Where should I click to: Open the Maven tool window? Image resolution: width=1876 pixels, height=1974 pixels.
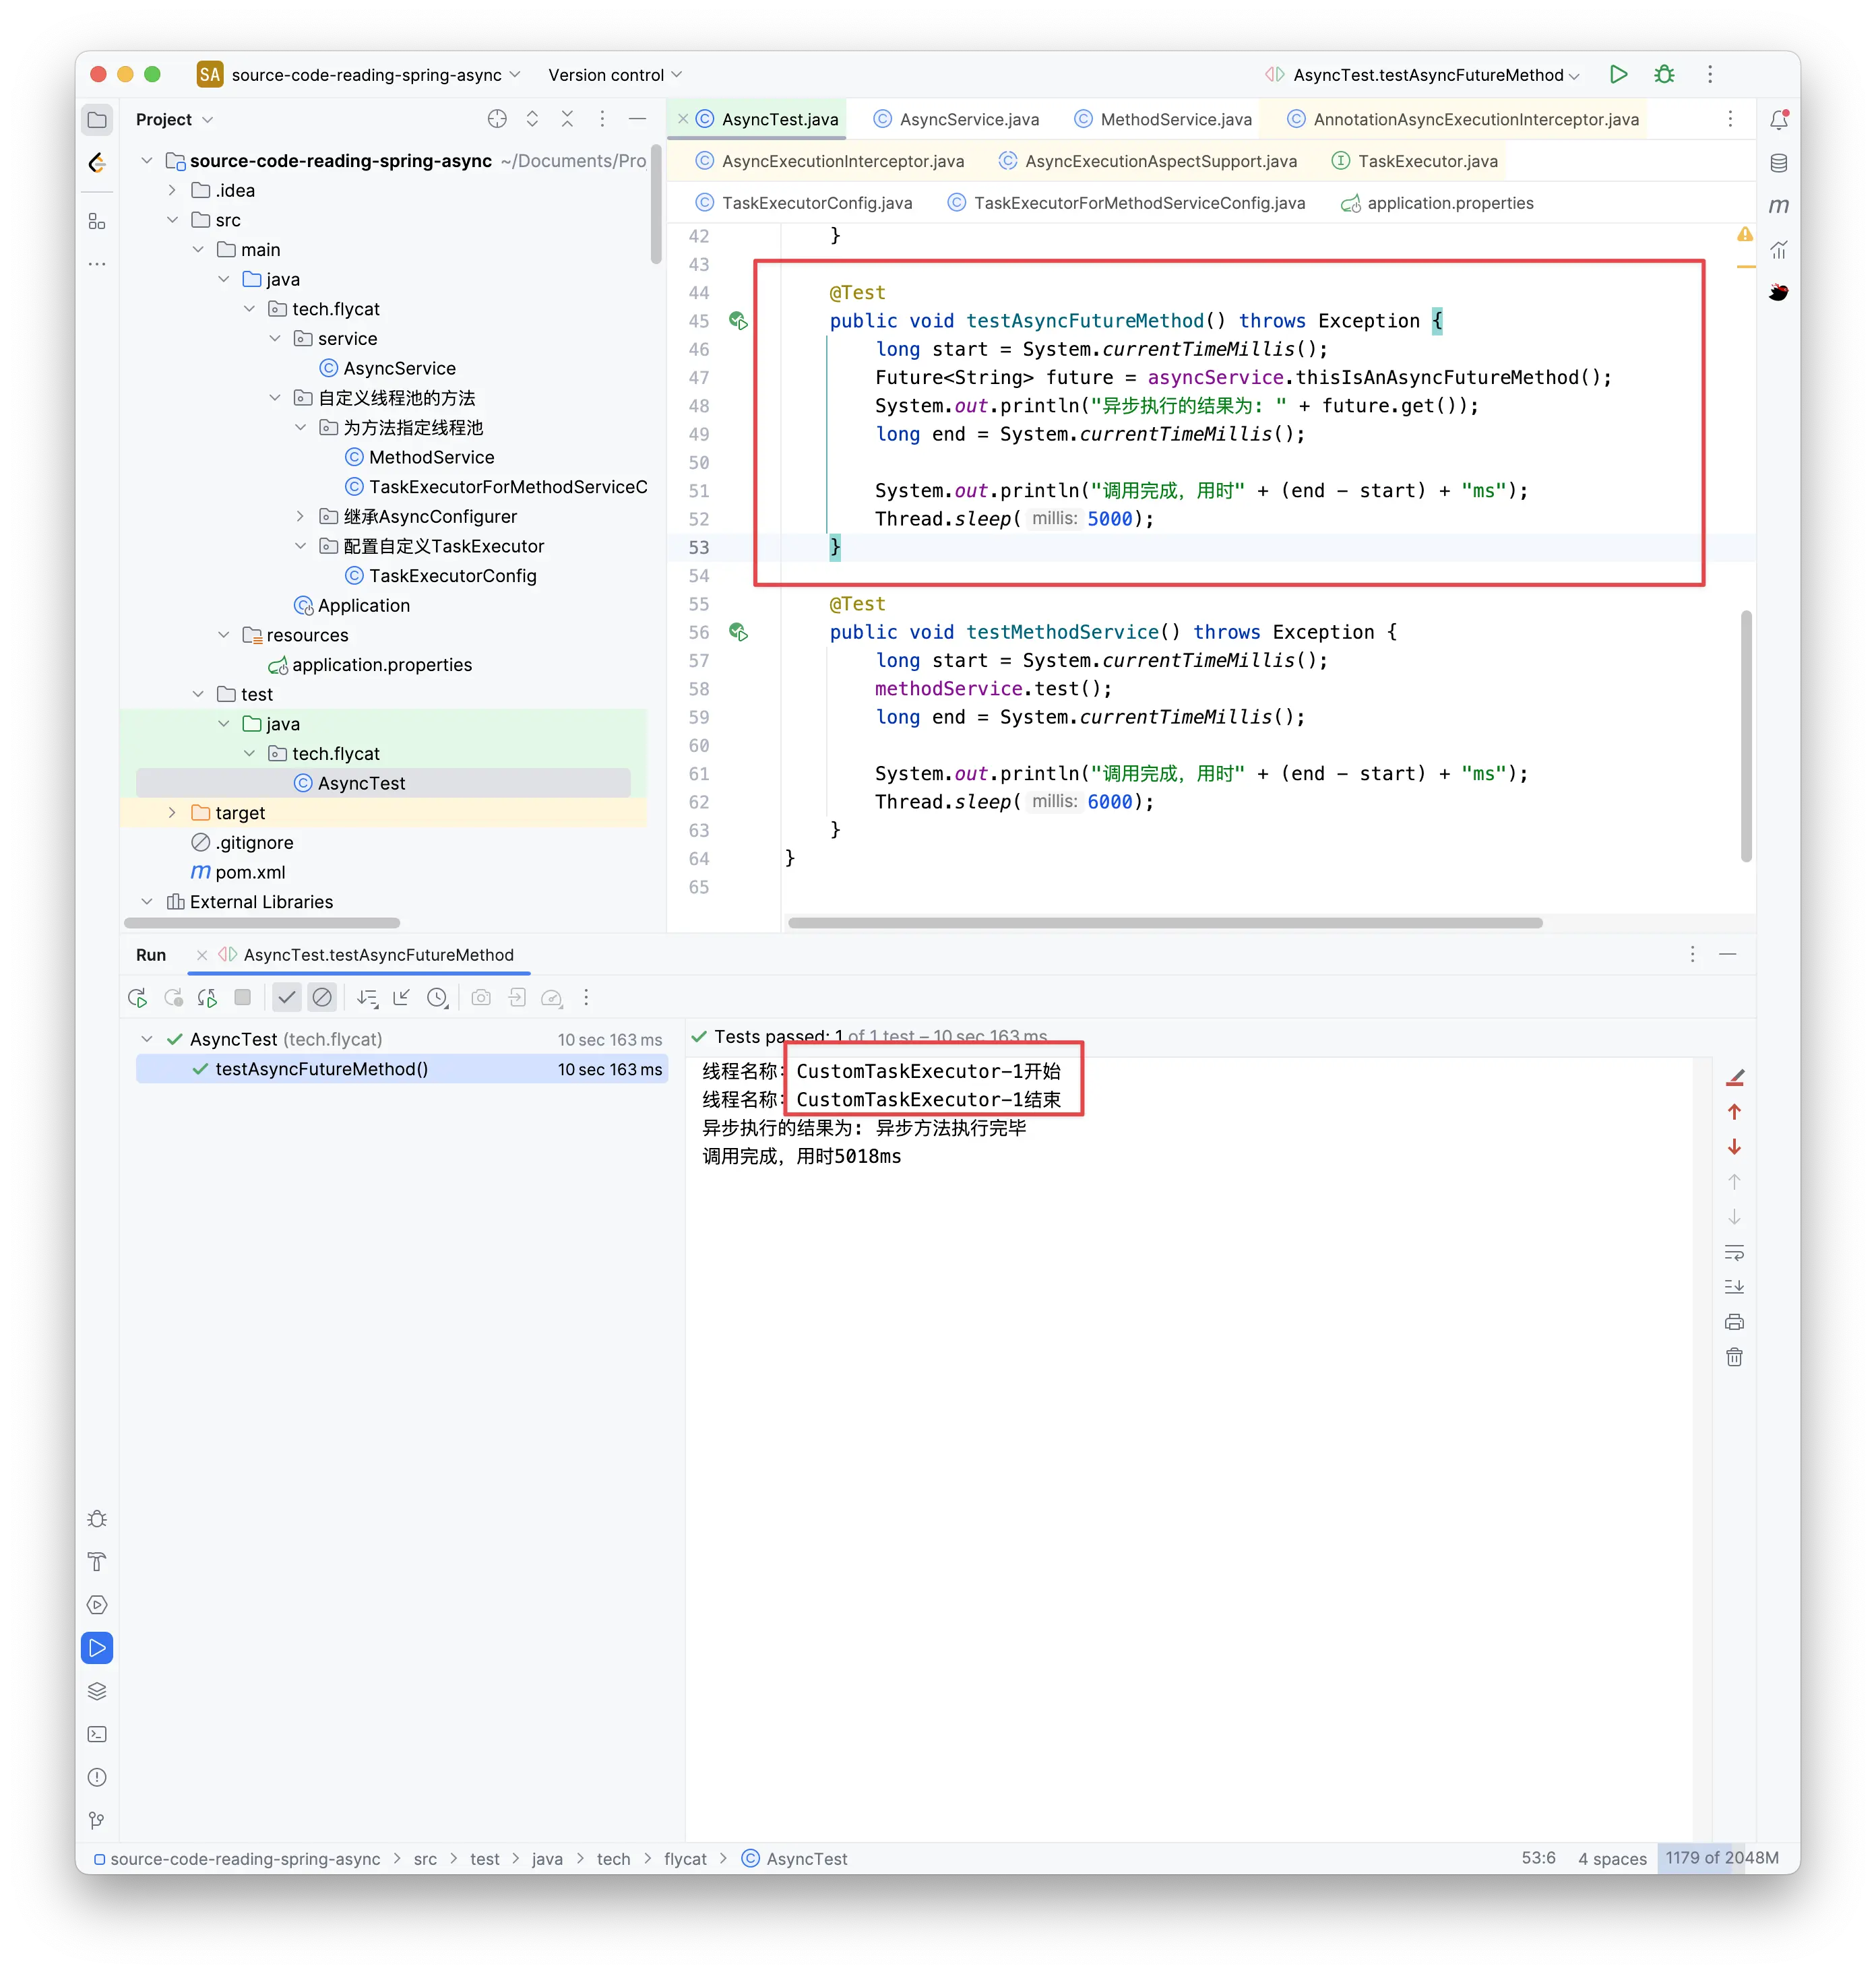click(x=1778, y=206)
